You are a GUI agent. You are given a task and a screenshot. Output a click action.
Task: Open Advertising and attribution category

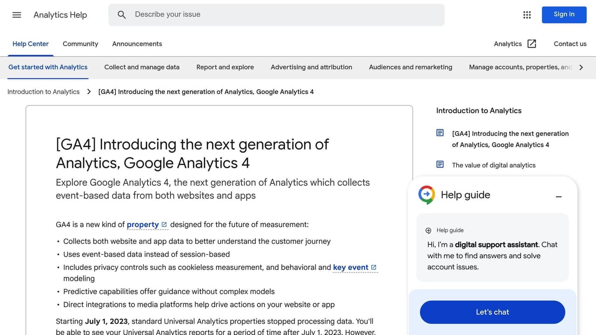pyautogui.click(x=311, y=67)
